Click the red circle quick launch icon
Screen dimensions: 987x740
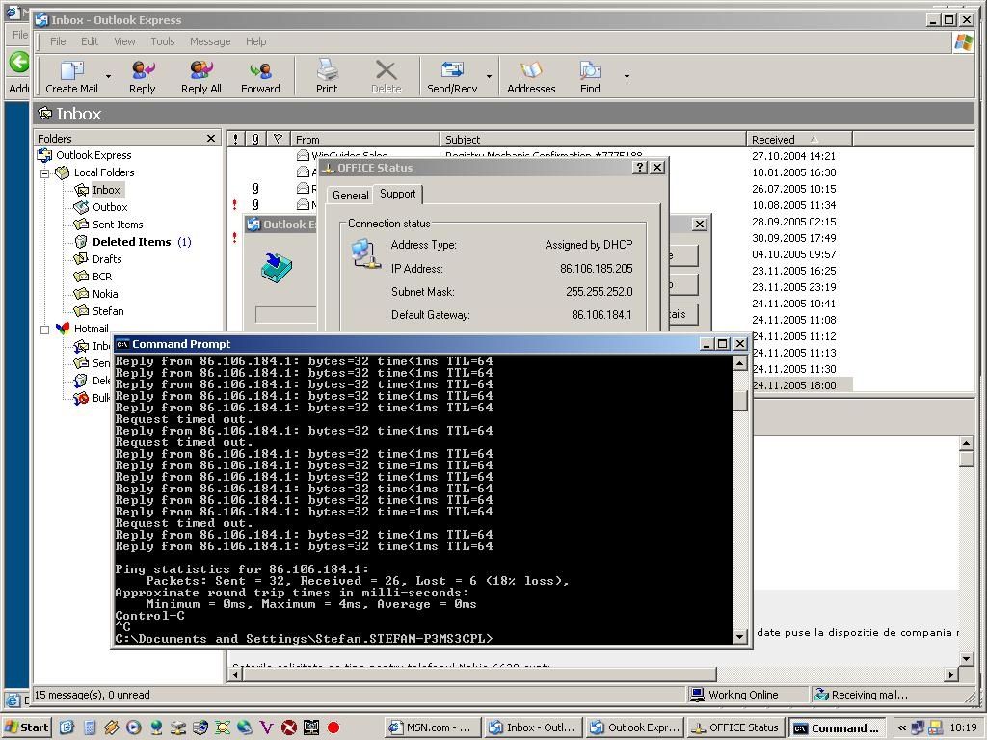tap(333, 727)
